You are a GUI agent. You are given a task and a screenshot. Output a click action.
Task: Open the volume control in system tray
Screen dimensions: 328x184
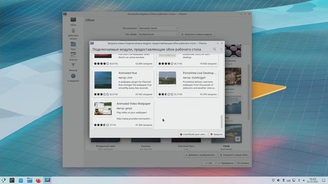pos(278,180)
